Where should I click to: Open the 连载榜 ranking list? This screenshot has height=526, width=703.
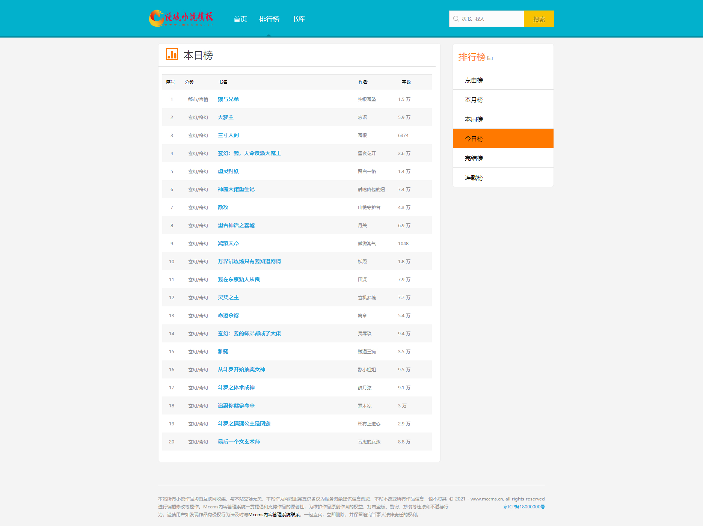tap(474, 178)
